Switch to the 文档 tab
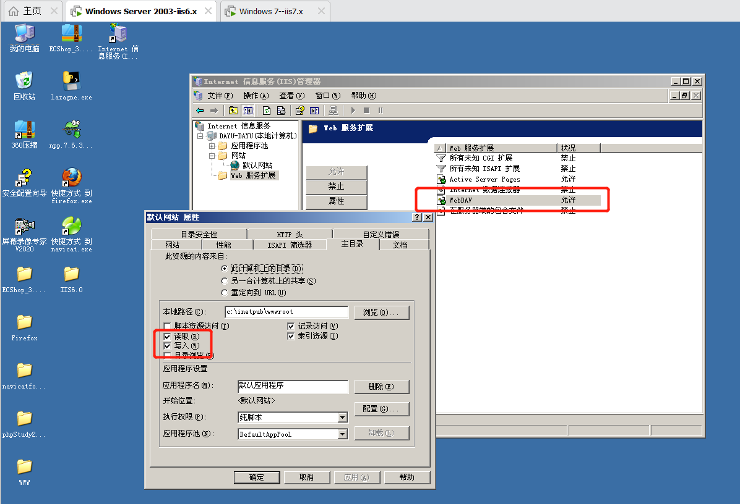740x504 pixels. pyautogui.click(x=400, y=245)
